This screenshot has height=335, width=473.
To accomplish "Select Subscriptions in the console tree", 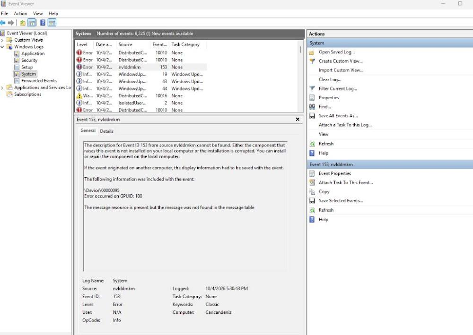I will (x=28, y=94).
